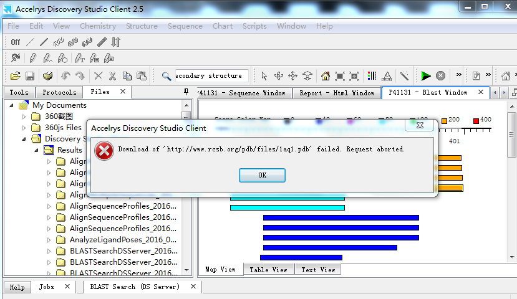Click the save floppy disk icon

tap(30, 76)
